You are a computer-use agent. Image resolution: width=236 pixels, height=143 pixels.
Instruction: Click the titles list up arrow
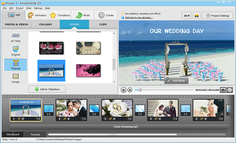(114, 33)
